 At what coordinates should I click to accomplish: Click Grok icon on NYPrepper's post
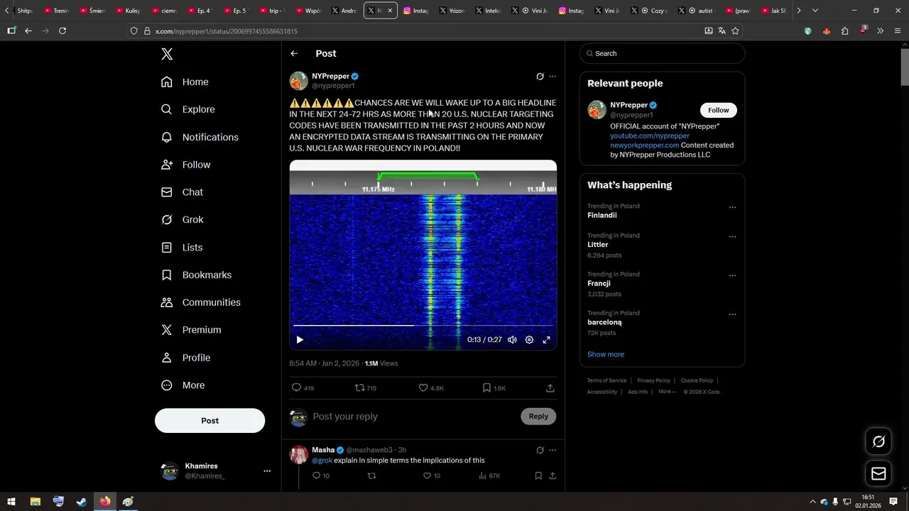click(x=540, y=77)
